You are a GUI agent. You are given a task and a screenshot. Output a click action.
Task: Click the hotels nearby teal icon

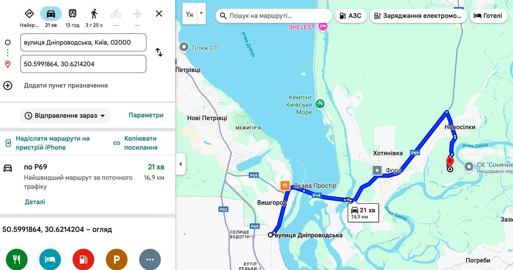point(50,259)
